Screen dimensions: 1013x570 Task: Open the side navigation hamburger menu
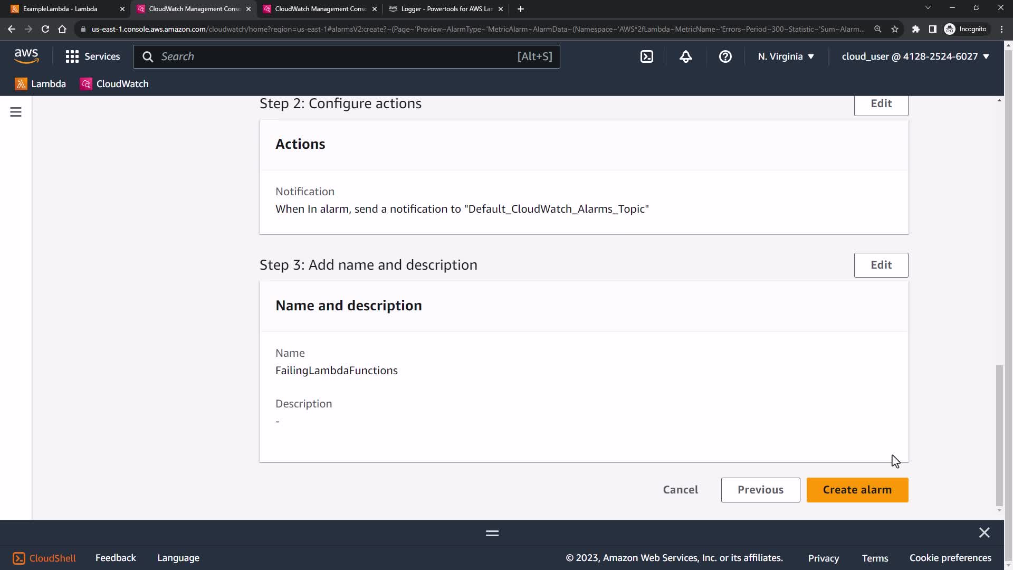16,112
